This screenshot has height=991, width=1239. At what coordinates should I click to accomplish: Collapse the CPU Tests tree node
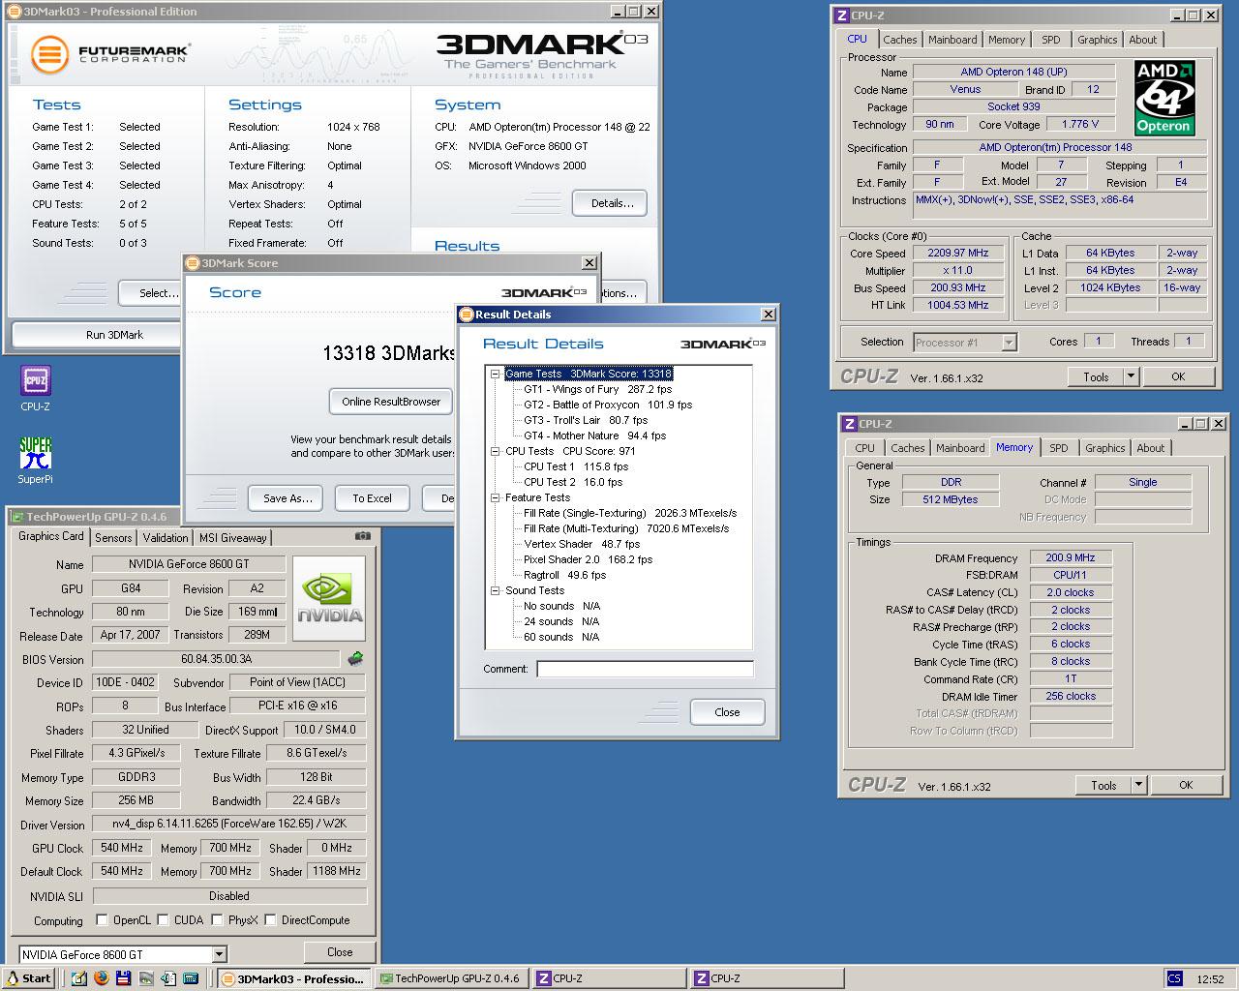(495, 451)
